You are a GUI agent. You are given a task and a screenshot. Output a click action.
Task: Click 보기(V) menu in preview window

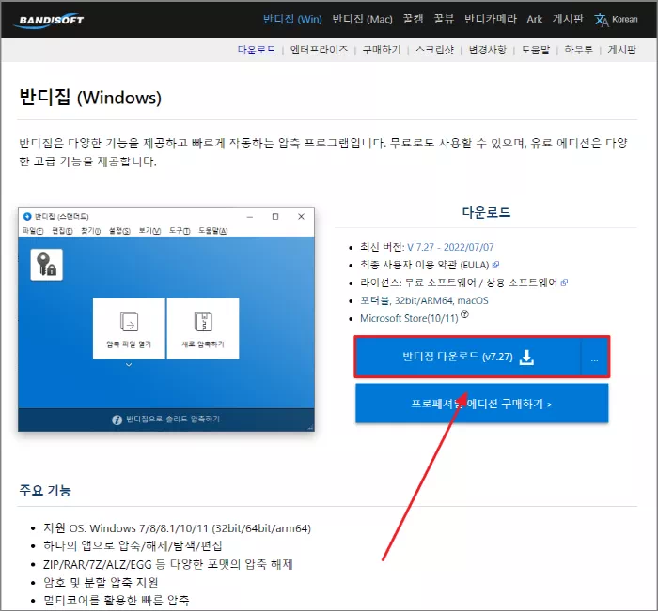149,231
